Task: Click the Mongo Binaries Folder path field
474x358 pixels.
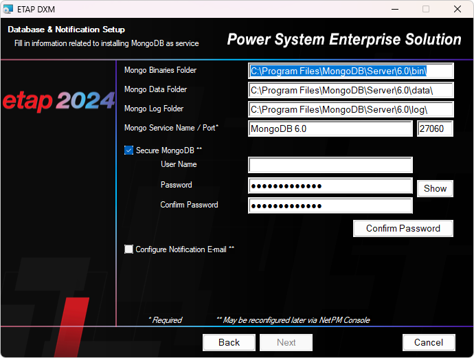Action: click(x=350, y=71)
